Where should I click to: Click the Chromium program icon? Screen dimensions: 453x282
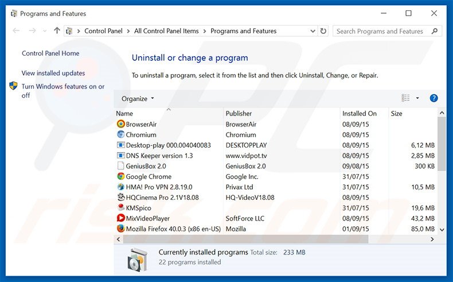pos(121,134)
